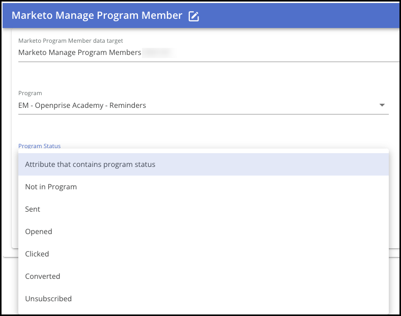Viewport: 401px width, 316px height.
Task: Click the 'Marketo Manage Program Member' title text
Action: [x=97, y=16]
